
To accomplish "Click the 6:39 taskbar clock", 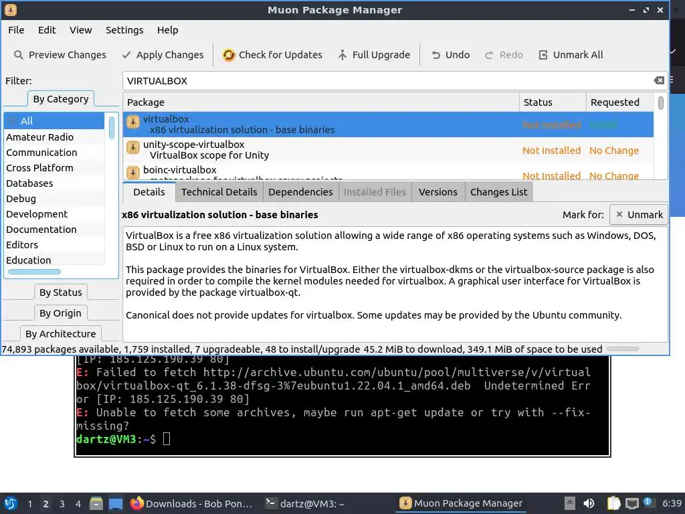I will point(672,503).
